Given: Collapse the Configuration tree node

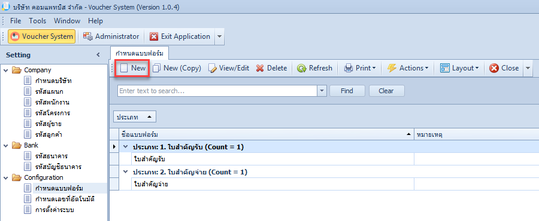Looking at the screenshot, I should point(6,178).
